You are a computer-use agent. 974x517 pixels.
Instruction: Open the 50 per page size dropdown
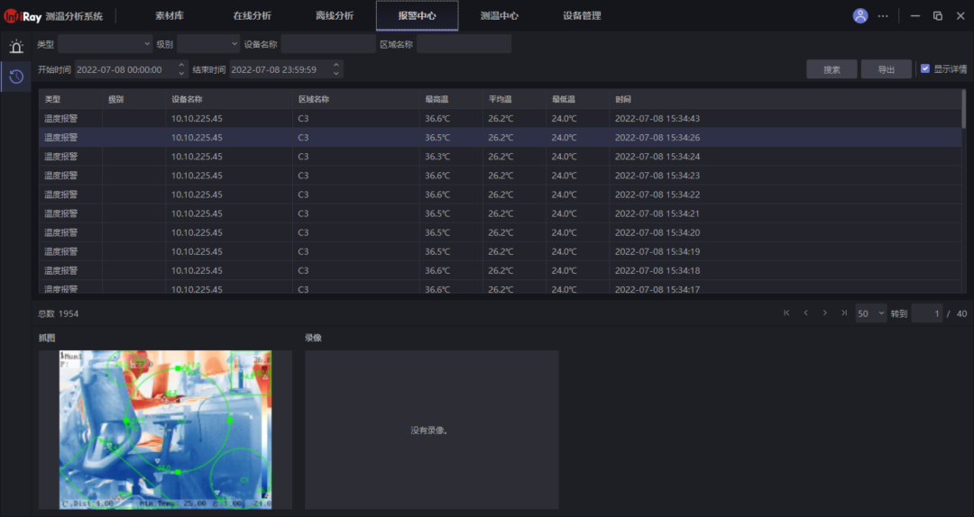870,313
